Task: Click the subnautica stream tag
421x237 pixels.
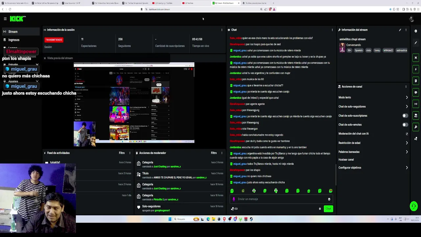Action: tap(402, 50)
